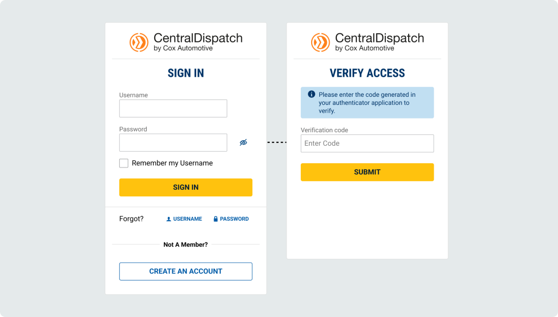Open the forgot USERNAME link

tap(187, 219)
